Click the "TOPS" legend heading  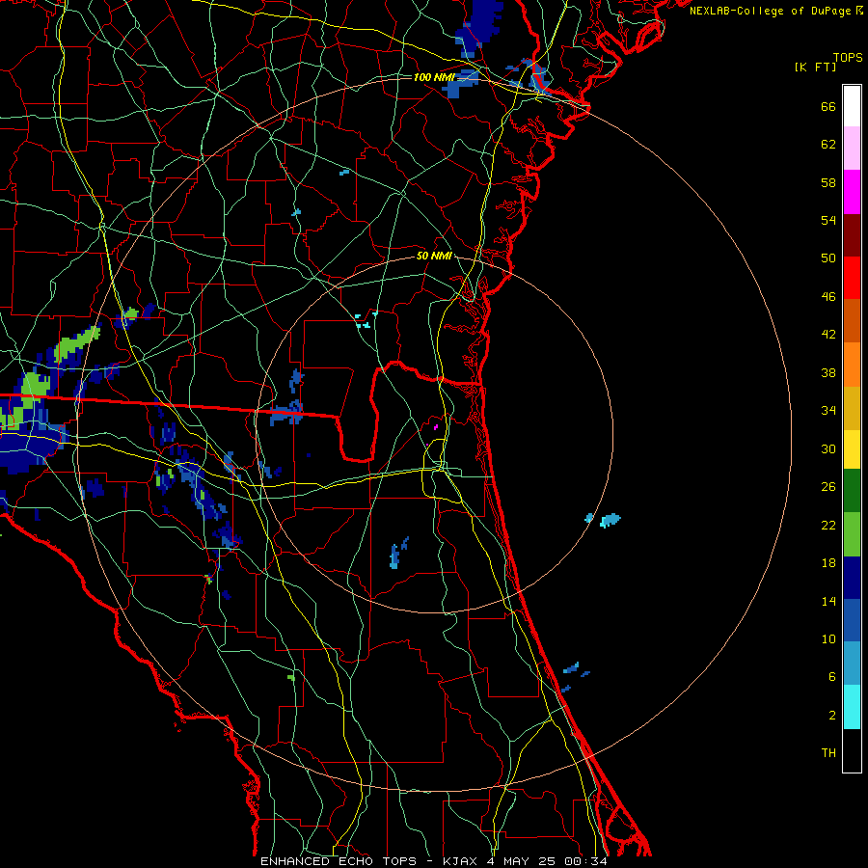(848, 58)
